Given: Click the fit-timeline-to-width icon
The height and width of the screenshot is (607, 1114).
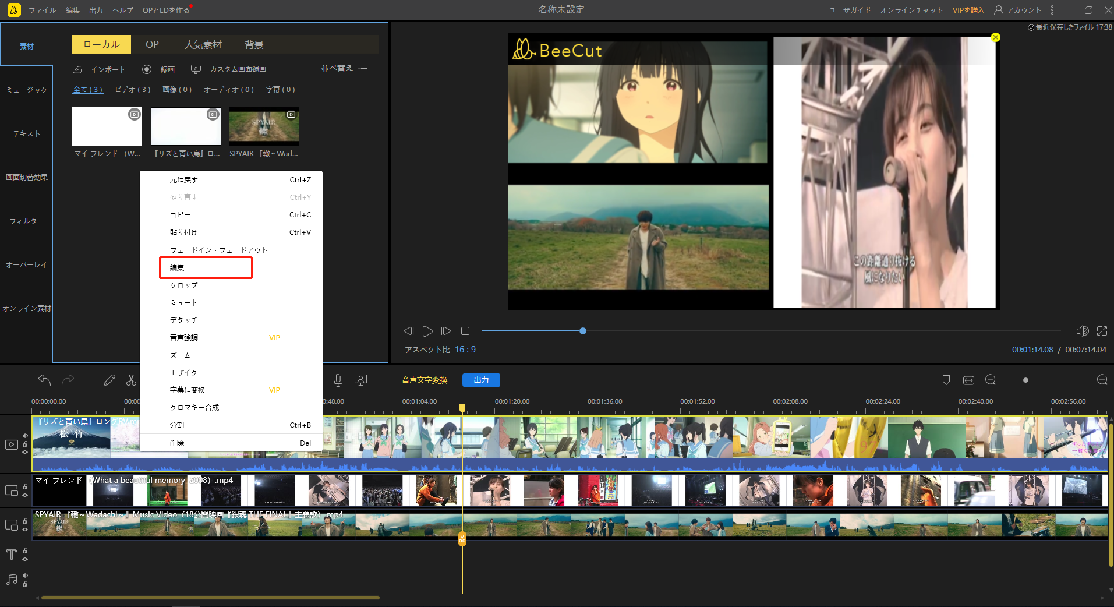Looking at the screenshot, I should click(x=968, y=380).
